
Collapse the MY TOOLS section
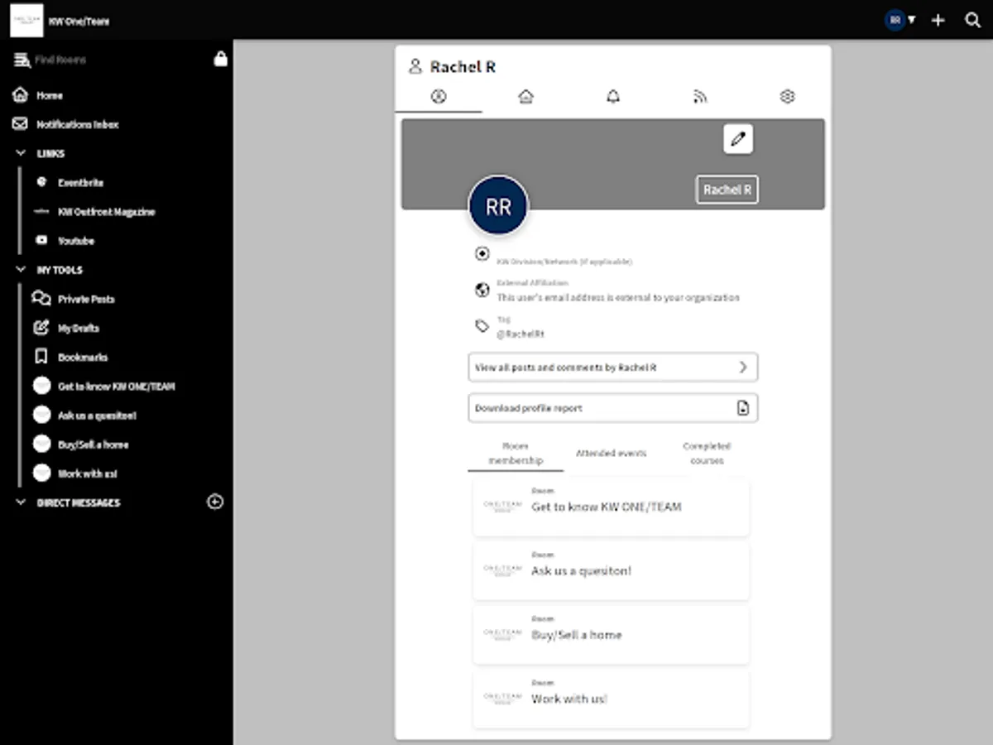pyautogui.click(x=21, y=270)
